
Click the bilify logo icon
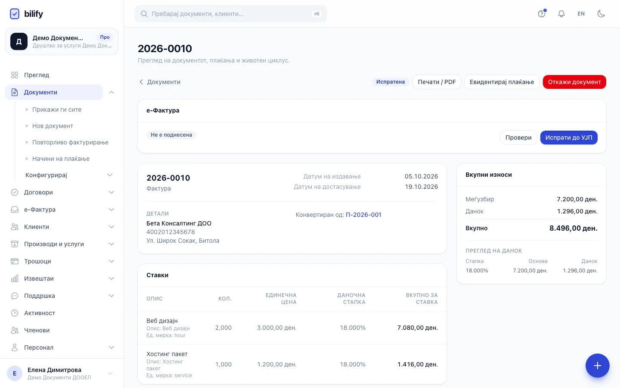click(x=15, y=14)
